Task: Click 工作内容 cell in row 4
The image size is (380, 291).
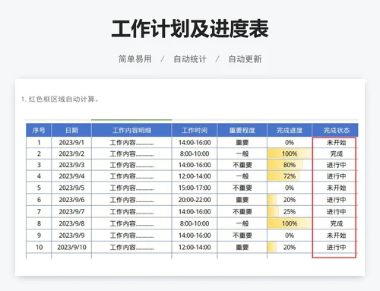Action: tap(131, 176)
